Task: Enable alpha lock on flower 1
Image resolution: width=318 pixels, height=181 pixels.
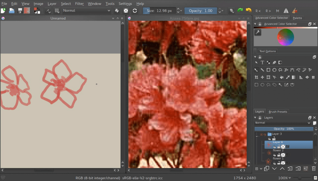Action: tap(288, 162)
